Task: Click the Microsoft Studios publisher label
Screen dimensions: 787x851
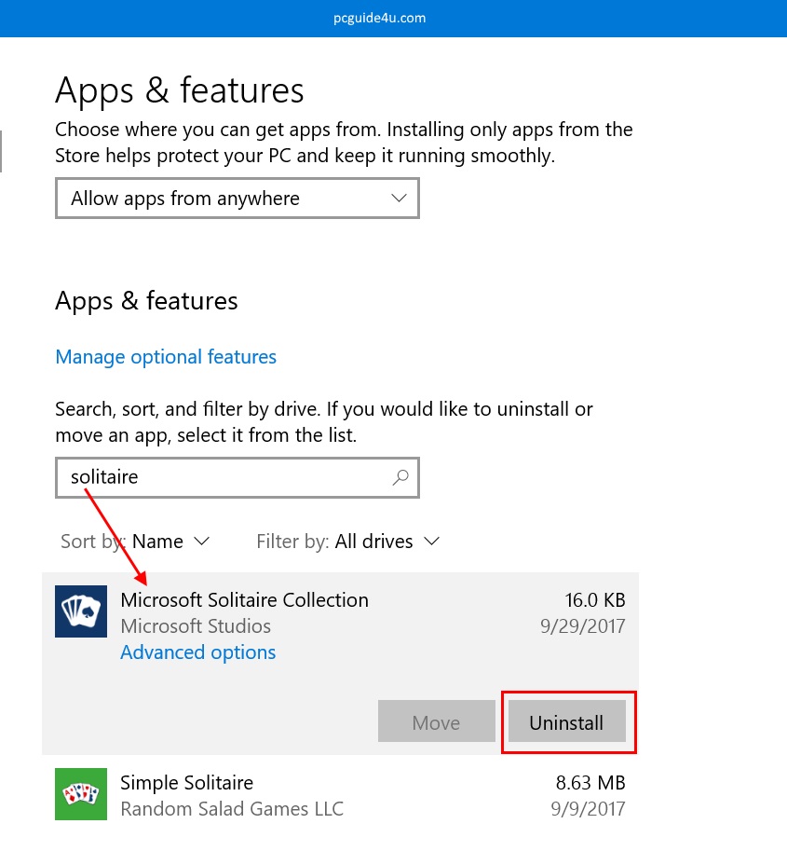Action: pyautogui.click(x=196, y=626)
